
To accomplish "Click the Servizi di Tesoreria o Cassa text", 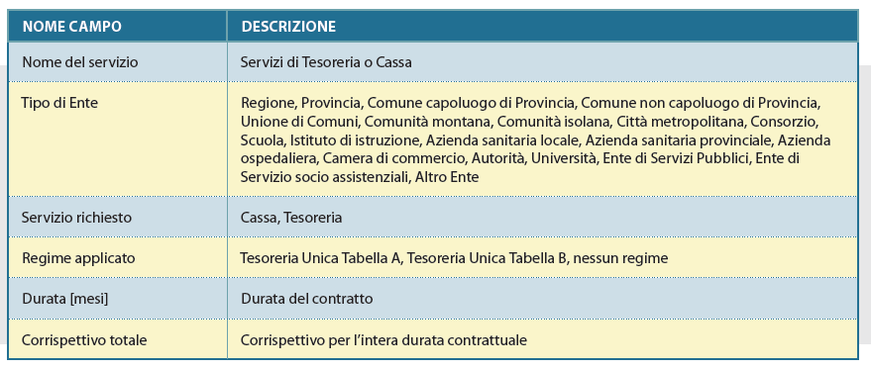I will coord(326,62).
